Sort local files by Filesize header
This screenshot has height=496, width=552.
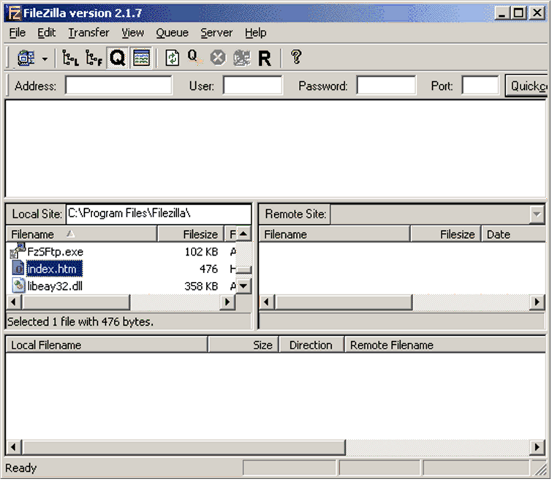coord(190,234)
